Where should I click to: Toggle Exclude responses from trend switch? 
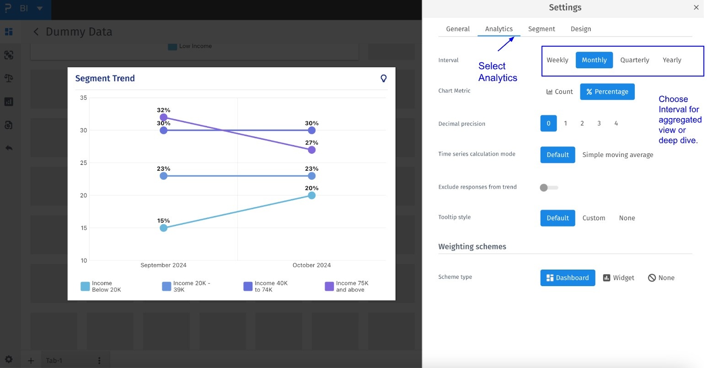coord(549,188)
